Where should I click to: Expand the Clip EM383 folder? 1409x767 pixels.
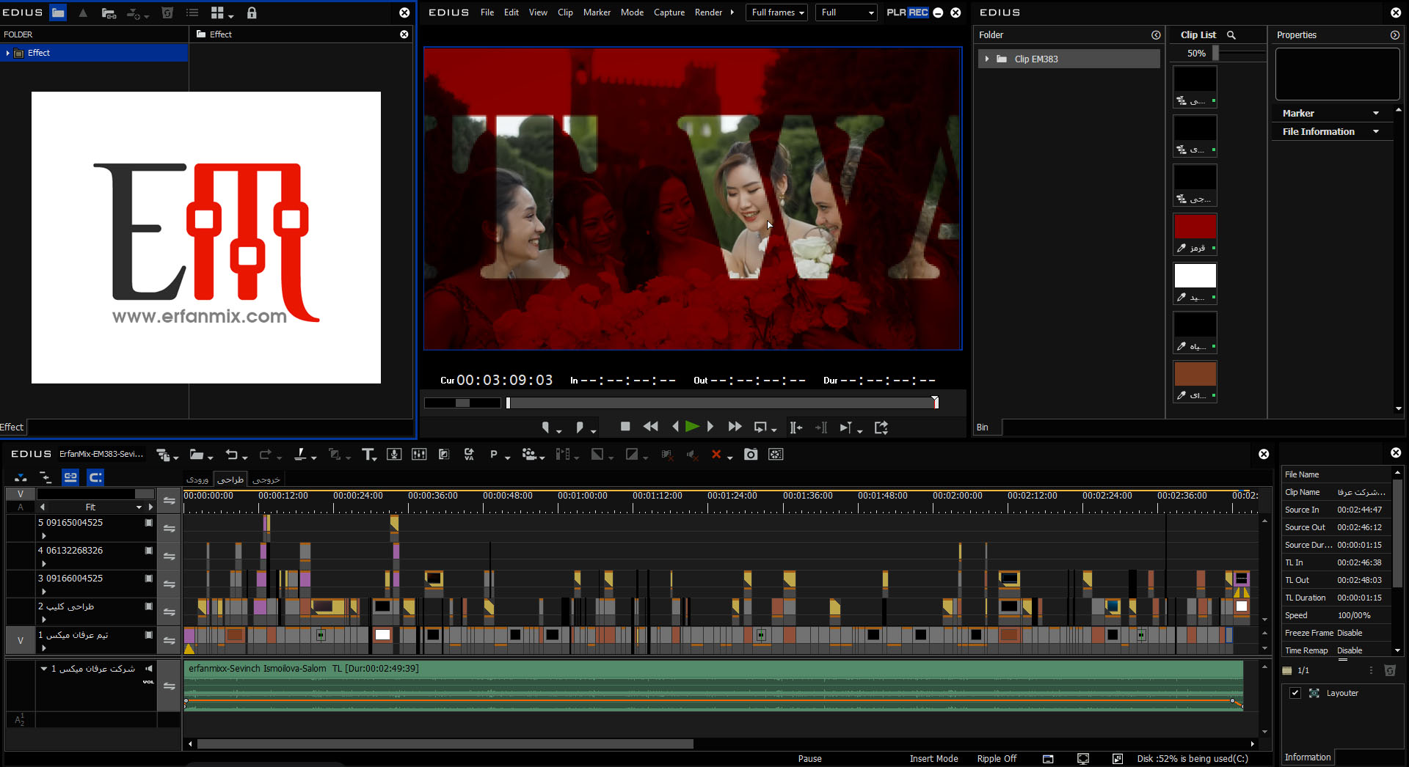[987, 59]
